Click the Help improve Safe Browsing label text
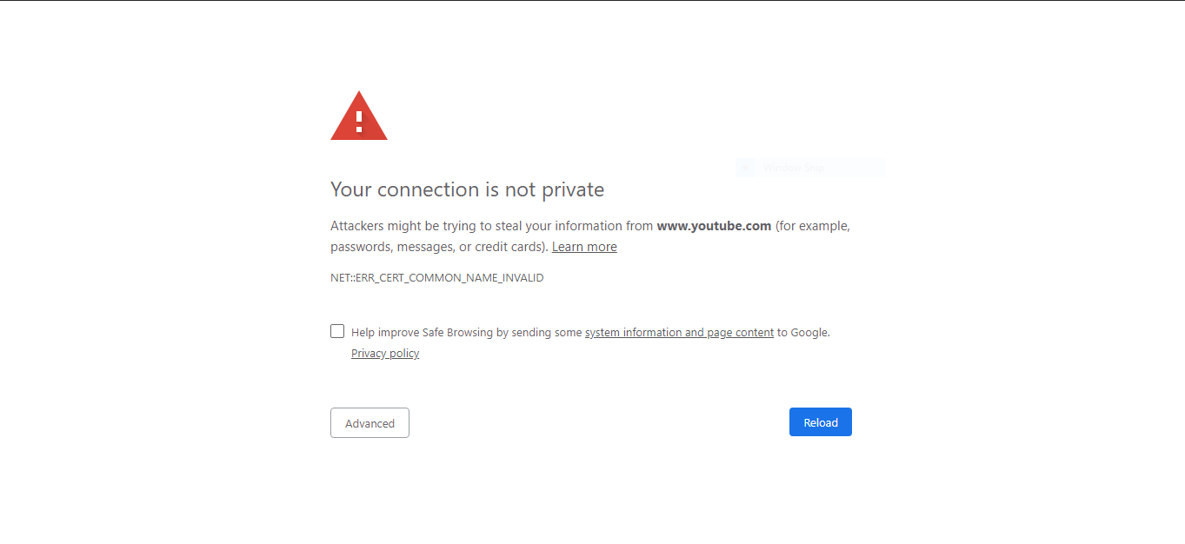This screenshot has height=544, width=1185. click(x=466, y=332)
